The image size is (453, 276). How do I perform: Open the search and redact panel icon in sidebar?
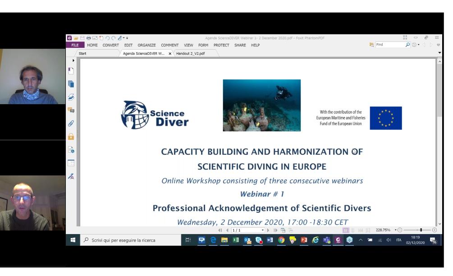71,176
